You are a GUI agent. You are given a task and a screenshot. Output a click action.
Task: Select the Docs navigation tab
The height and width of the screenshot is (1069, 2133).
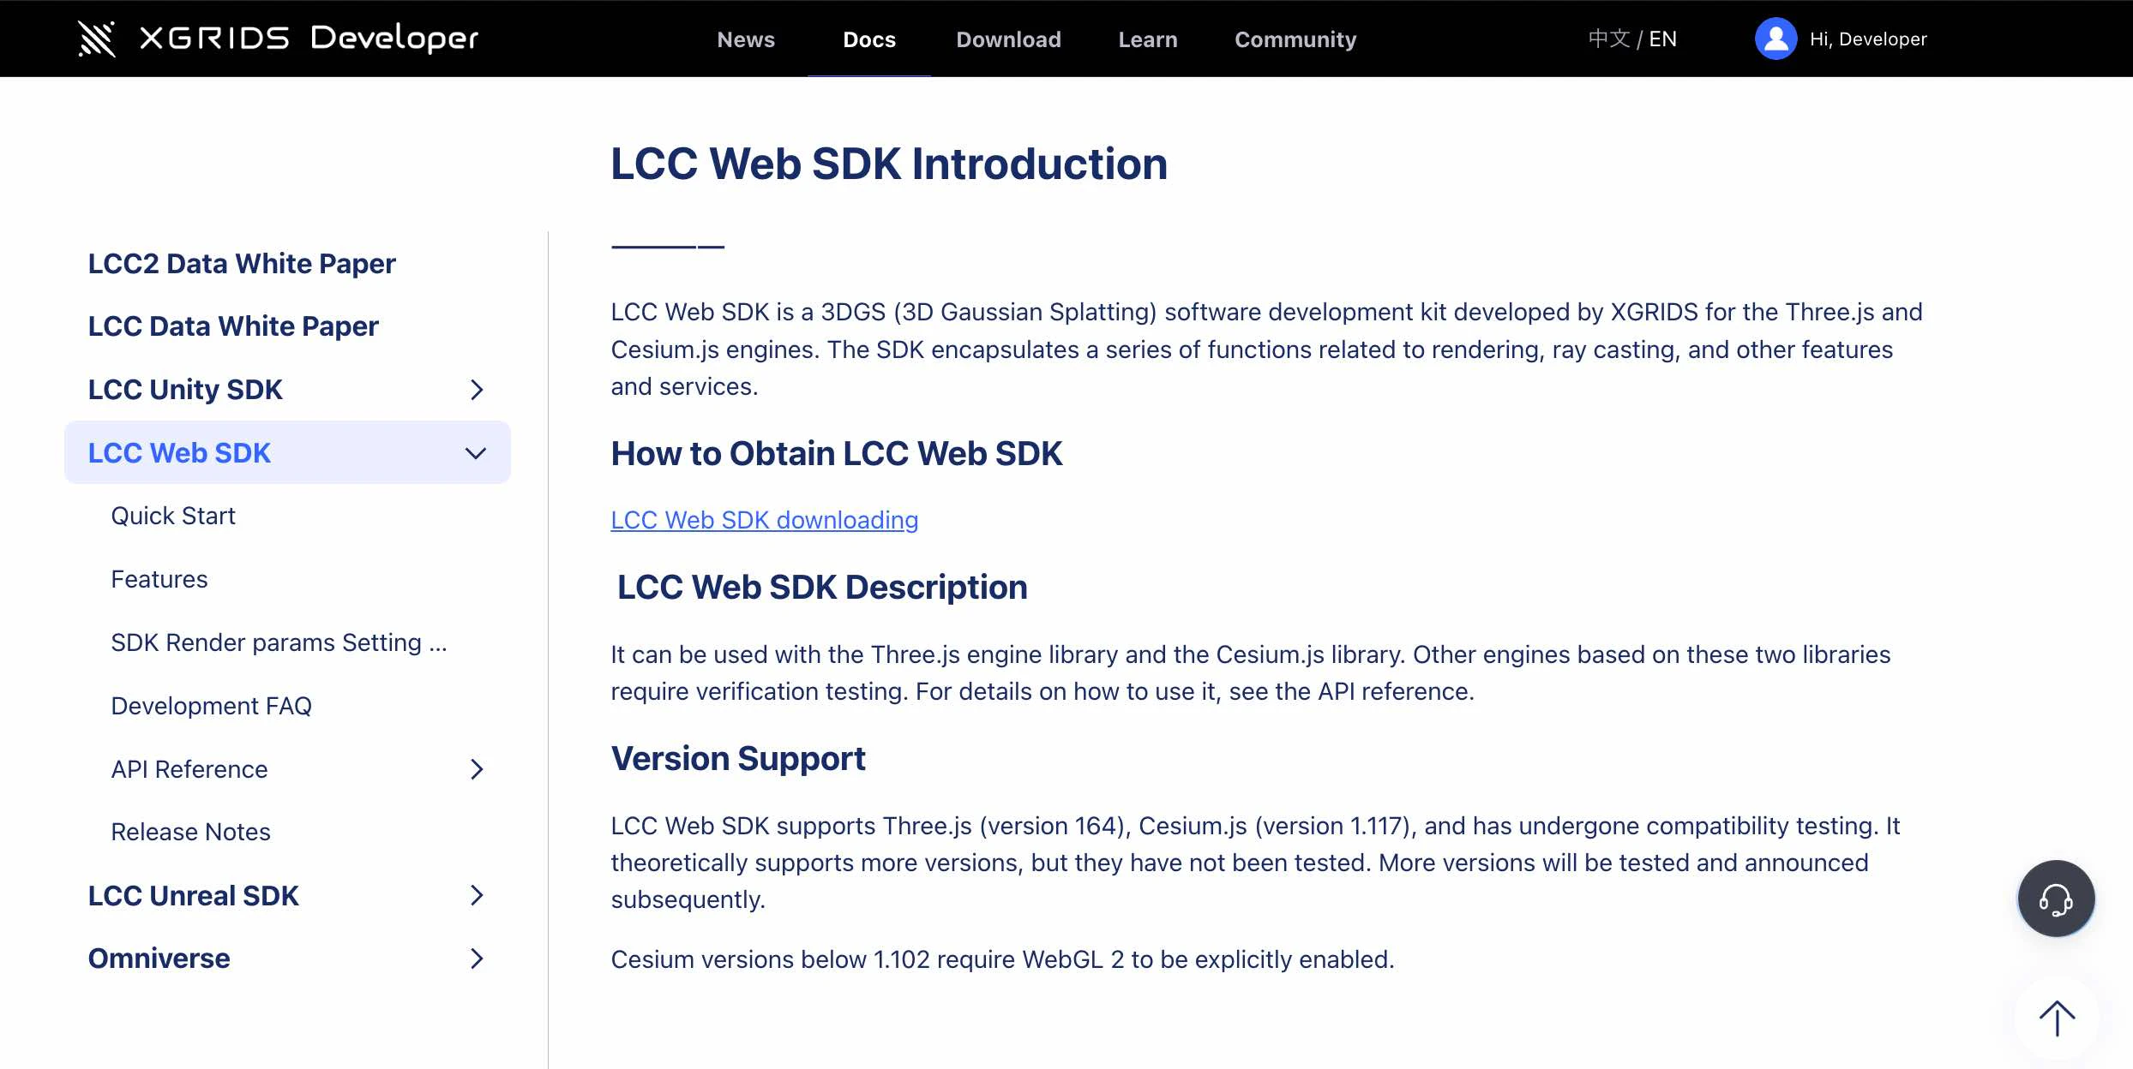(x=869, y=39)
